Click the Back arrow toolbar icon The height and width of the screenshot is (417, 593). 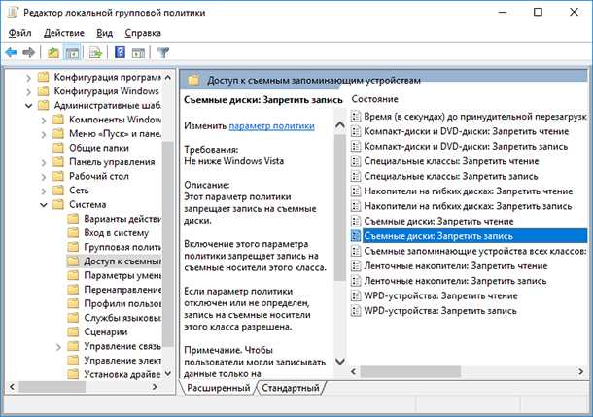coord(12,52)
